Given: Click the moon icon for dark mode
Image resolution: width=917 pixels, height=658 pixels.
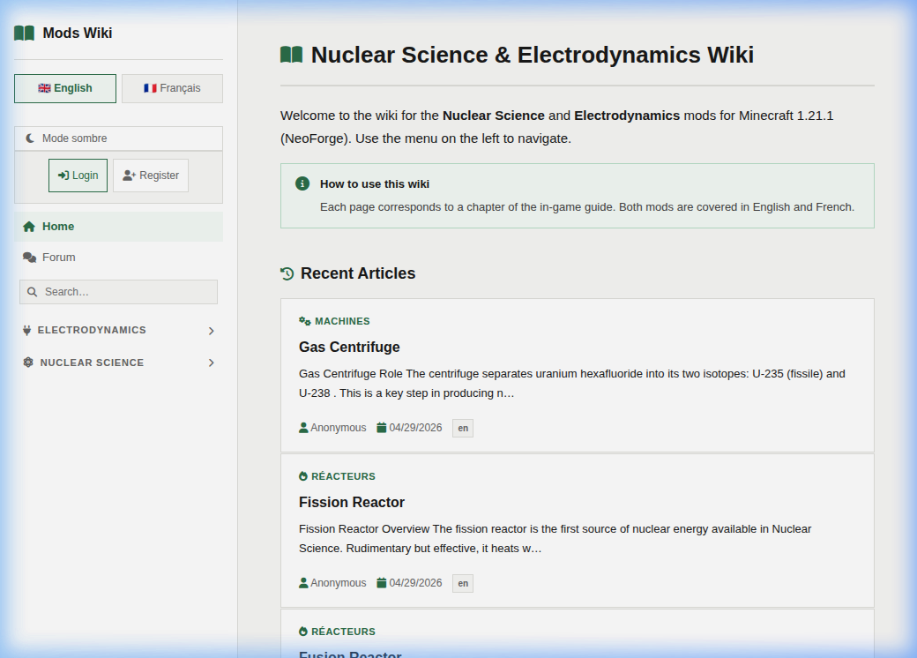Looking at the screenshot, I should coord(30,138).
